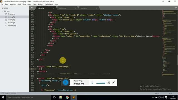
Task: Pause the screen recording
Action: click(65, 82)
